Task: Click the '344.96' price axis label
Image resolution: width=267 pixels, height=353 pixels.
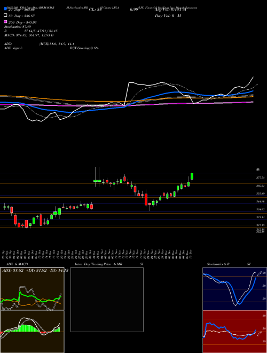Action: coord(260,202)
